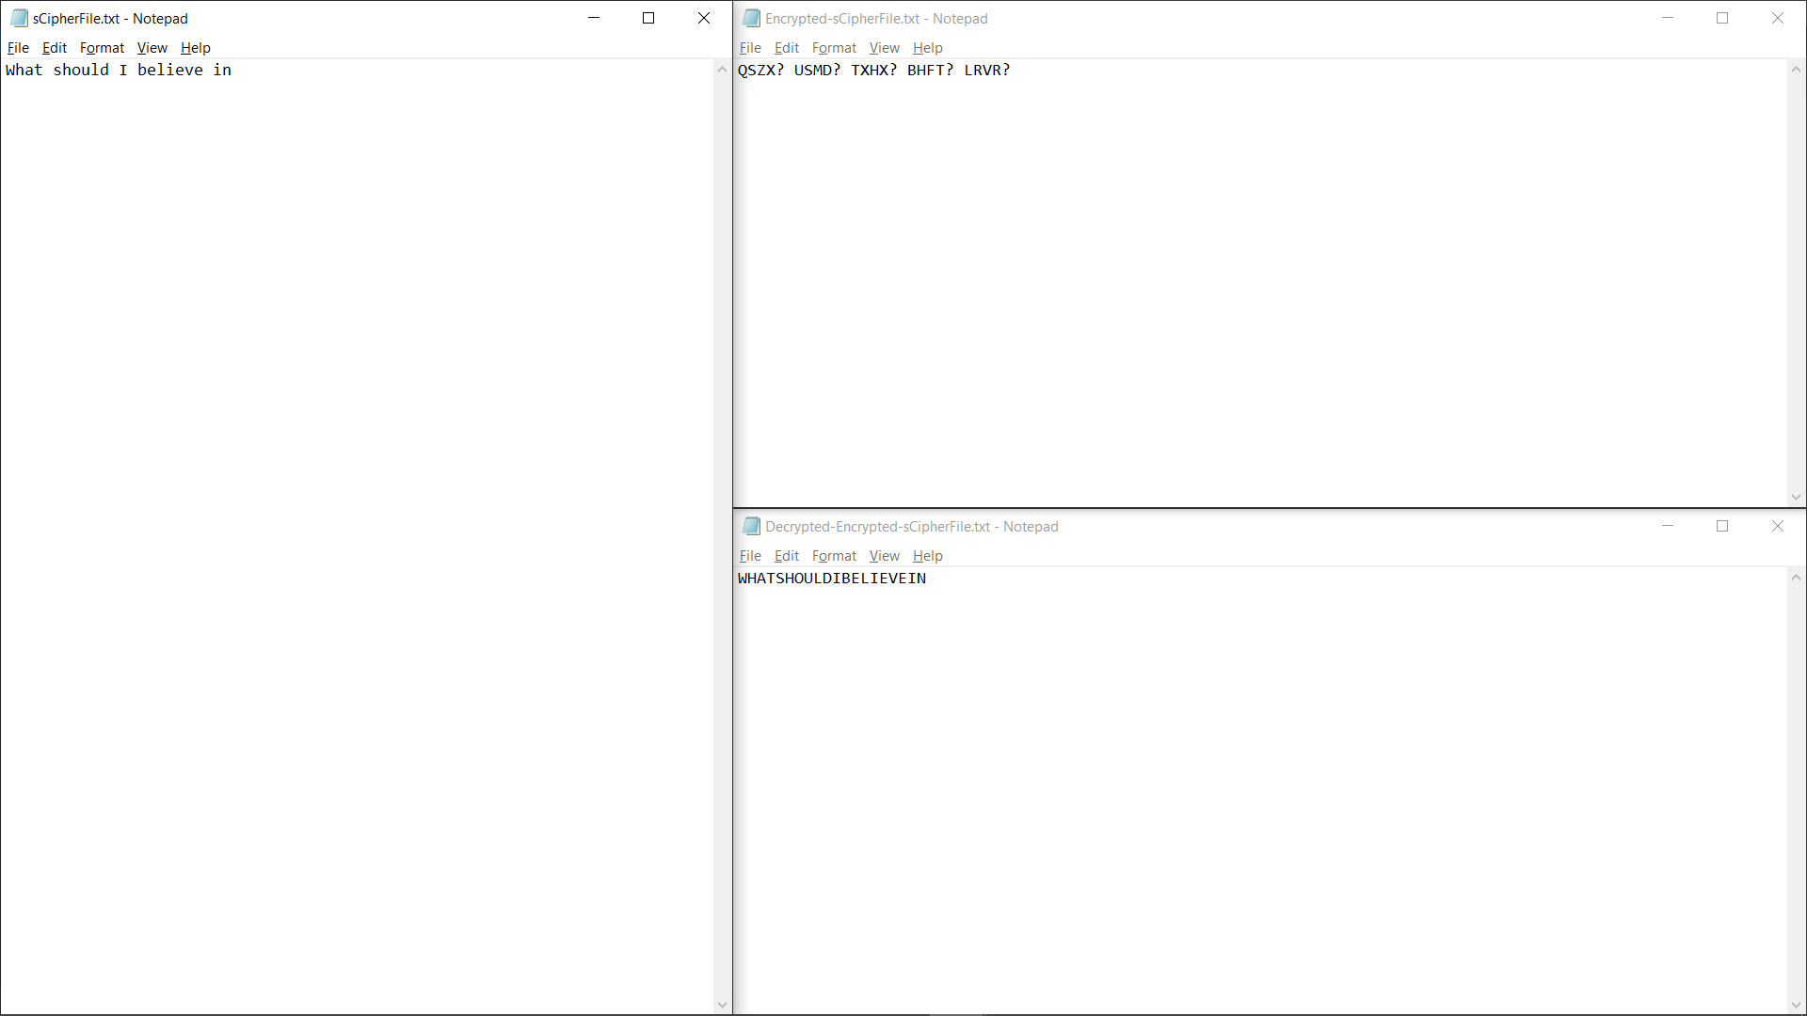Click the WHATSHOULDIBELIEVEIN text content
Screen dimensions: 1807x1016
click(832, 577)
